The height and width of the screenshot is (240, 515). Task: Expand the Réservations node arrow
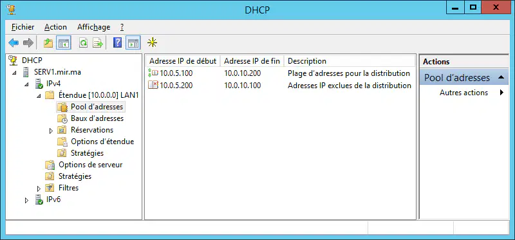tap(51, 131)
